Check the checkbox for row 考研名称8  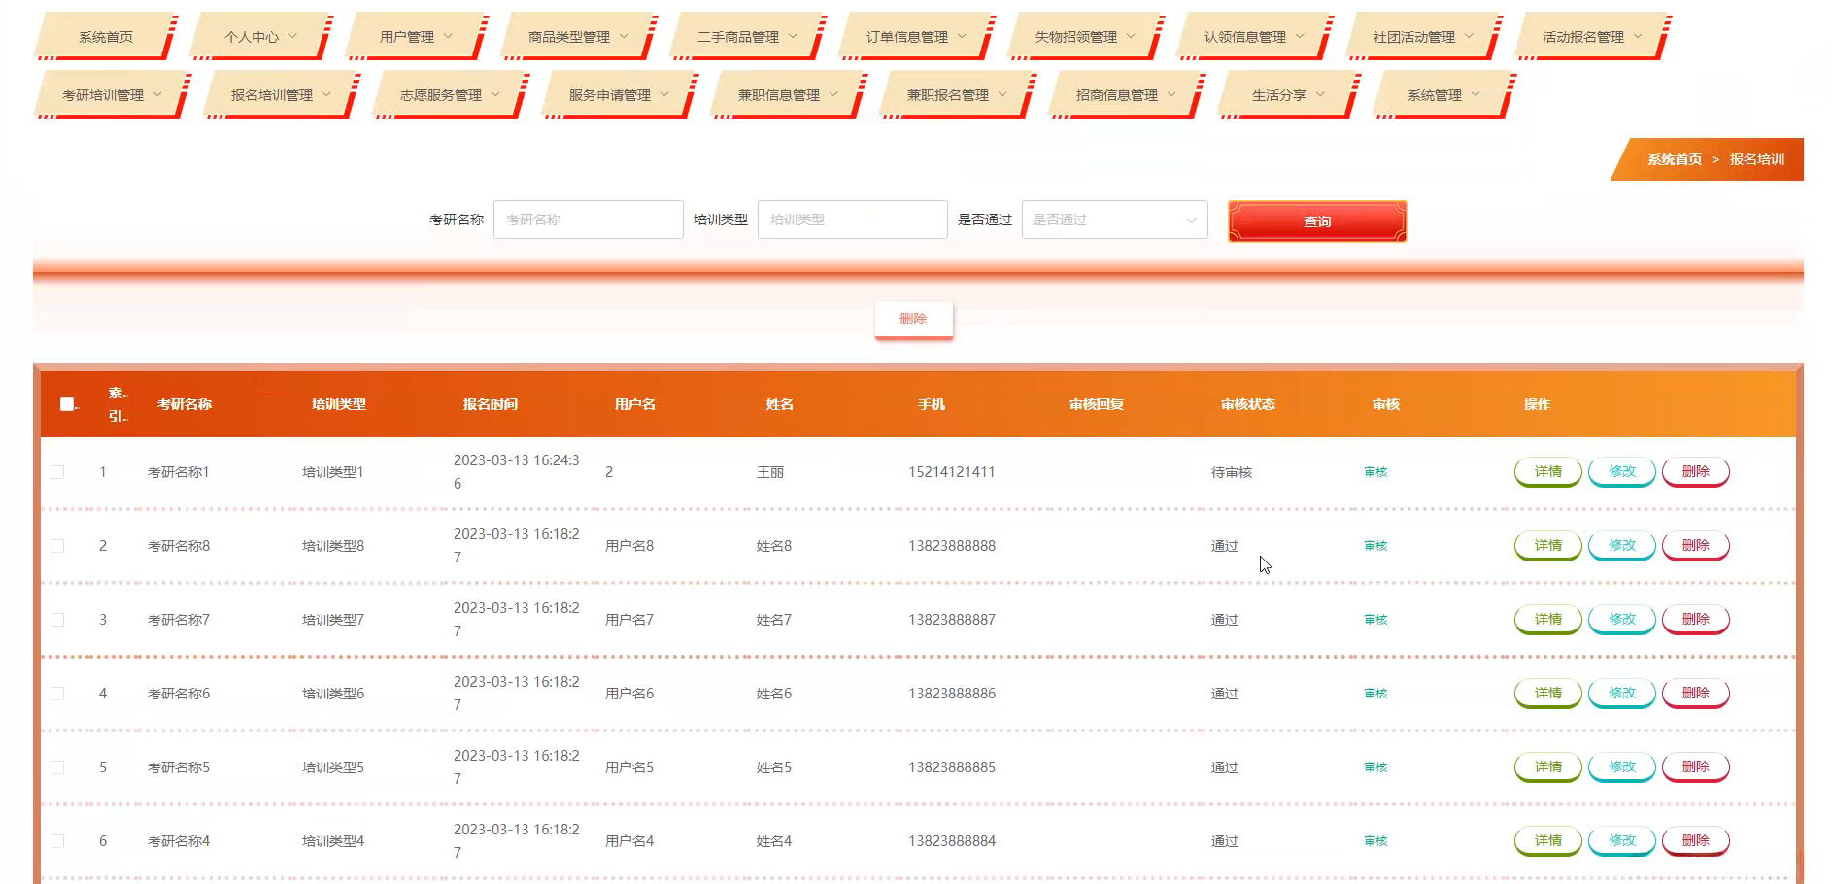(x=57, y=546)
